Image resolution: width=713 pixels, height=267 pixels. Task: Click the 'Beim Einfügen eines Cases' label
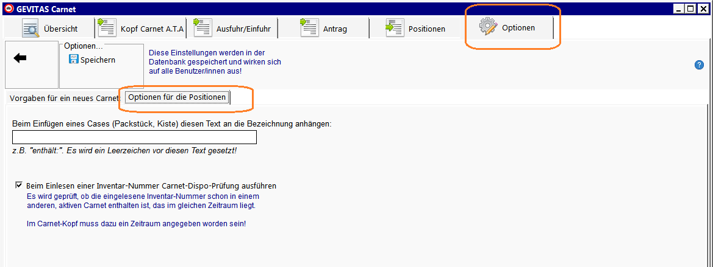[172, 123]
